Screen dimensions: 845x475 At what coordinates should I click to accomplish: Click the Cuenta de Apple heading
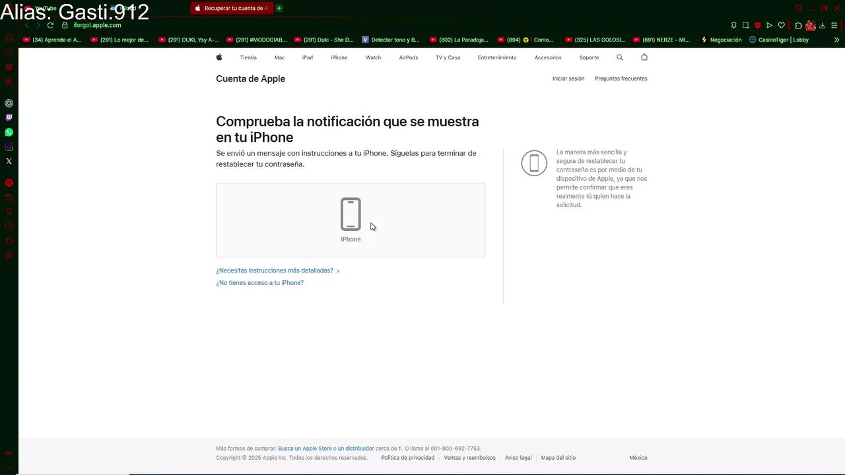pos(251,79)
